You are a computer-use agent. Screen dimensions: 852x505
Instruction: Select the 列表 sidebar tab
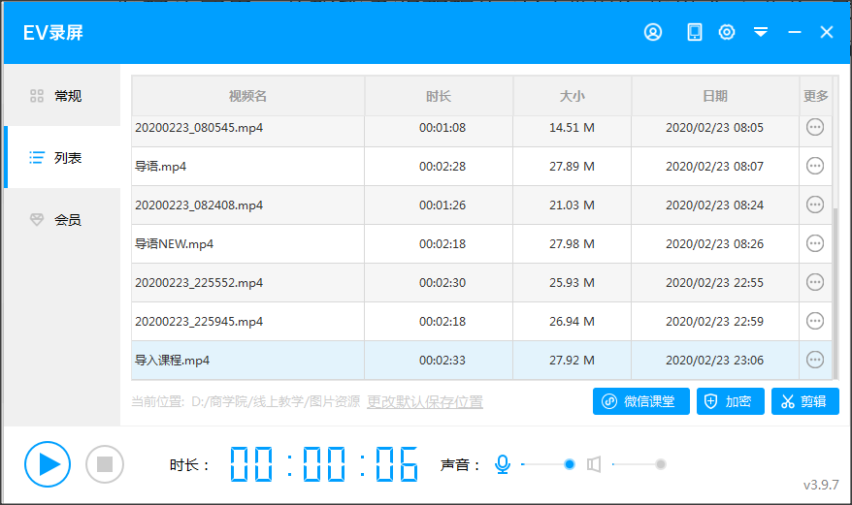(62, 157)
